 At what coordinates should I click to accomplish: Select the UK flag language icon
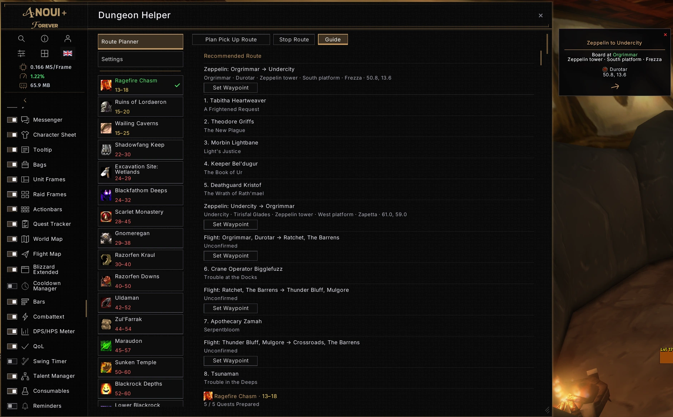68,54
